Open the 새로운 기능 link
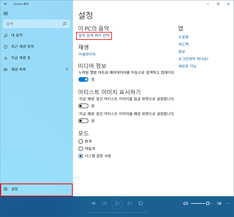Viewport: 234px width, 217px height. click(x=187, y=66)
